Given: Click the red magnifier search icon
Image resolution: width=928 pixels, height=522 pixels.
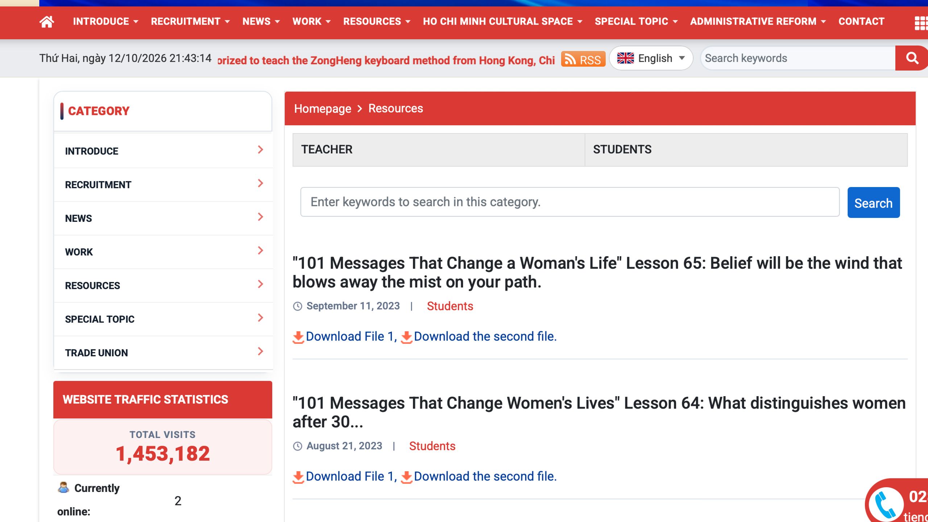Looking at the screenshot, I should pos(911,58).
